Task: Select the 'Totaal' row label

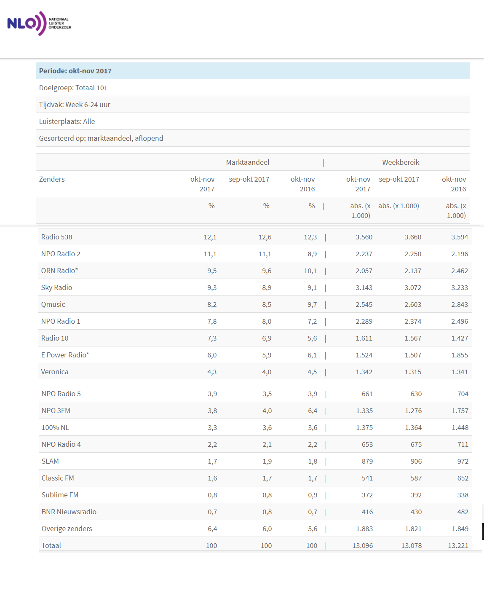Action: tap(51, 545)
